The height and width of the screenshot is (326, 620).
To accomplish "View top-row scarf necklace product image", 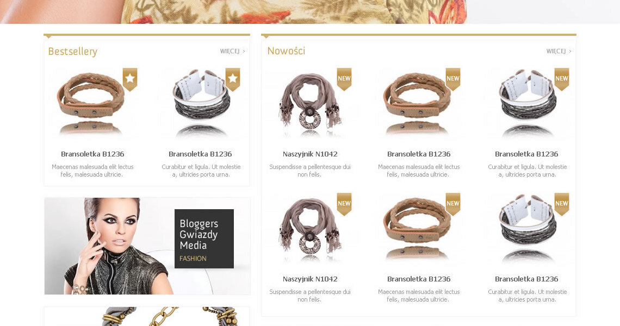I will 310,104.
